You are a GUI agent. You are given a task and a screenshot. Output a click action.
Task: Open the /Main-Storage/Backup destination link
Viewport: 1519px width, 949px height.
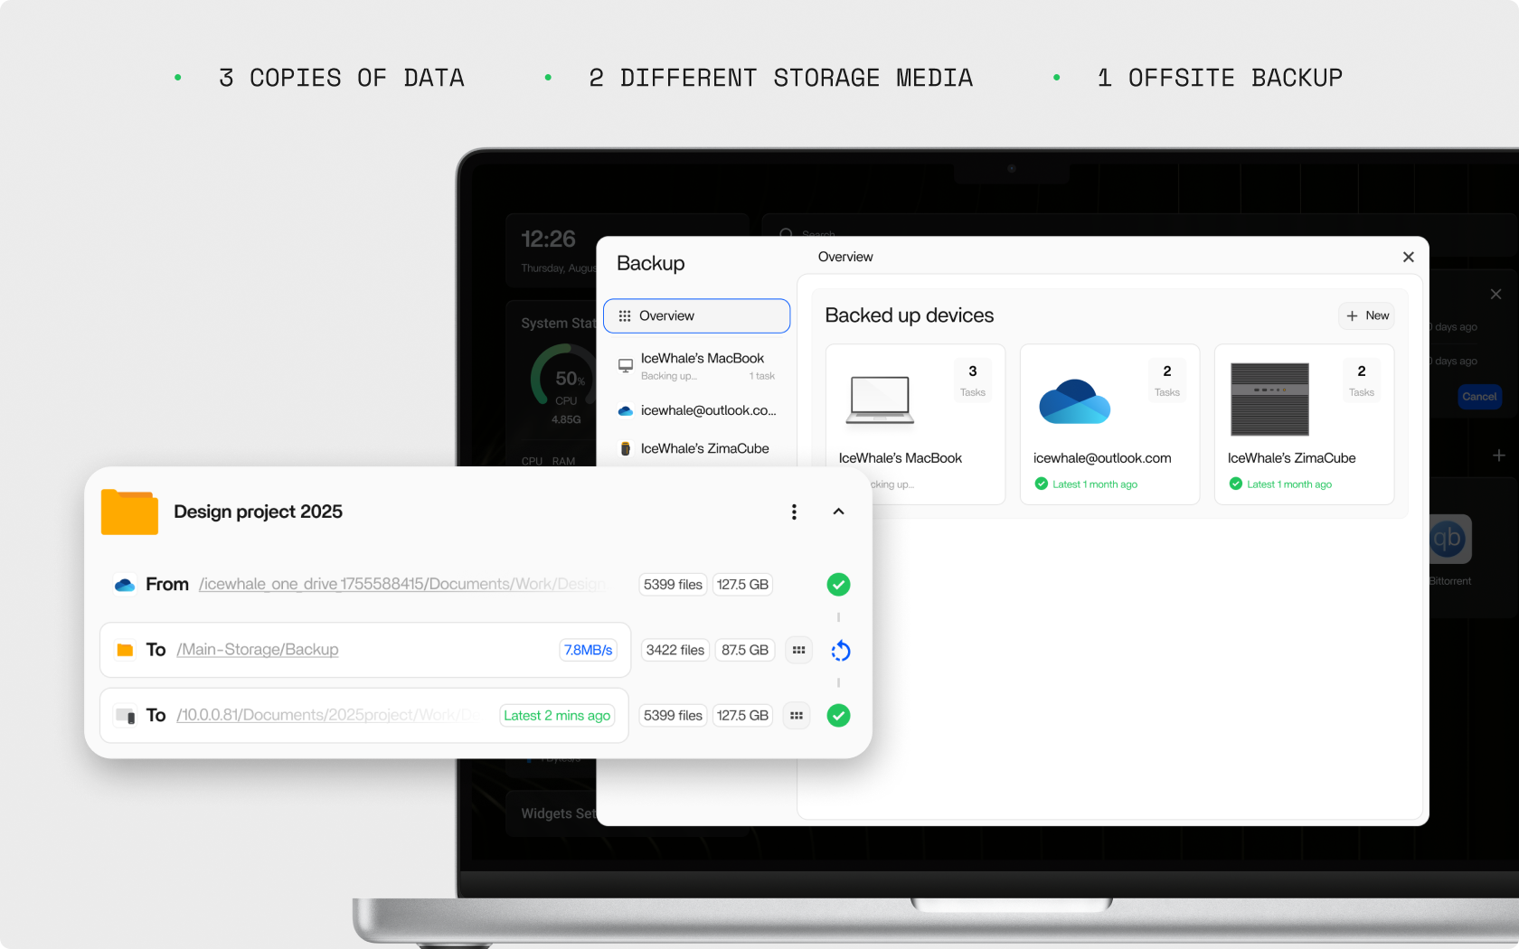coord(258,650)
